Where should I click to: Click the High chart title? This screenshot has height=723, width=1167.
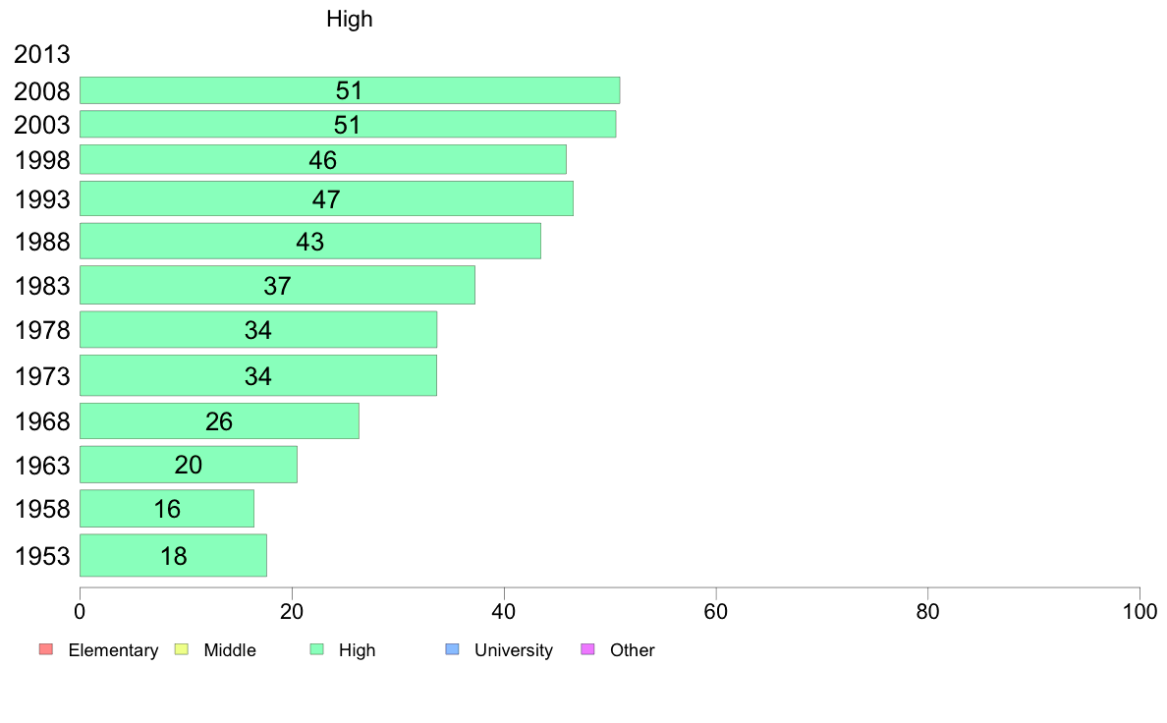(x=349, y=20)
